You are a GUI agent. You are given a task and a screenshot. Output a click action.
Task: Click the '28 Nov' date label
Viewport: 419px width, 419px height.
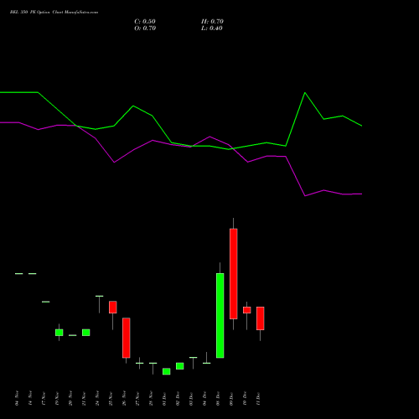151,398
